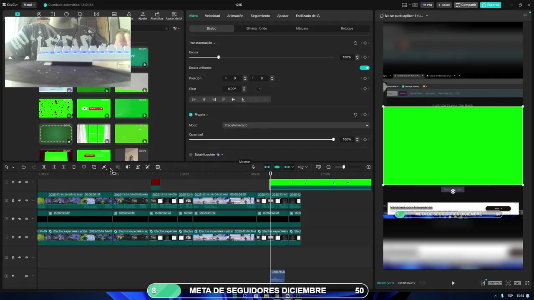This screenshot has width=534, height=300.
Task: Click the timeline zoom slider handle
Action: click(x=343, y=167)
